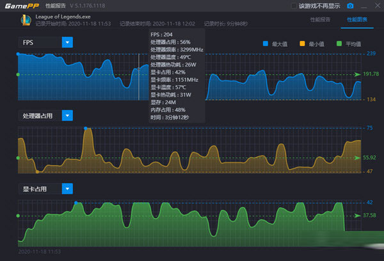
Task: Open the FPS chart dropdown
Action: 67,42
